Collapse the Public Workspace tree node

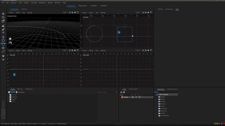tap(155, 94)
